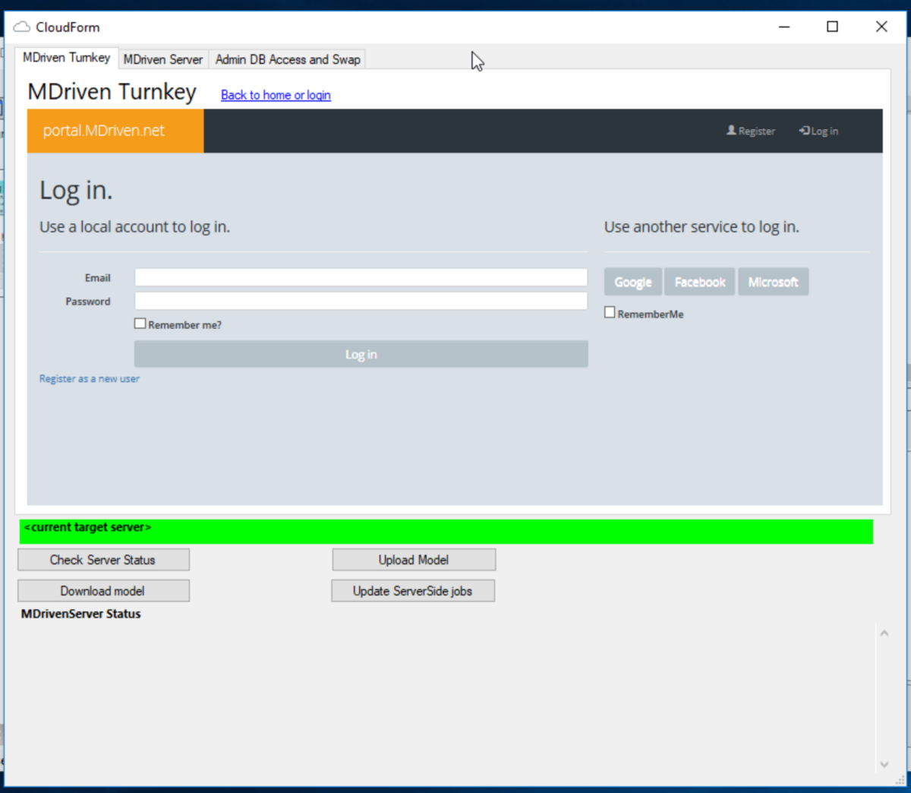
Task: Click the Log in. heading text
Action: pyautogui.click(x=76, y=190)
